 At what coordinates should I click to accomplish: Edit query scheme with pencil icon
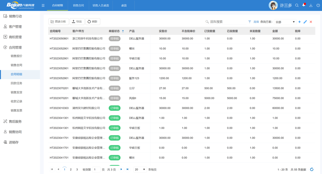[x=305, y=22]
